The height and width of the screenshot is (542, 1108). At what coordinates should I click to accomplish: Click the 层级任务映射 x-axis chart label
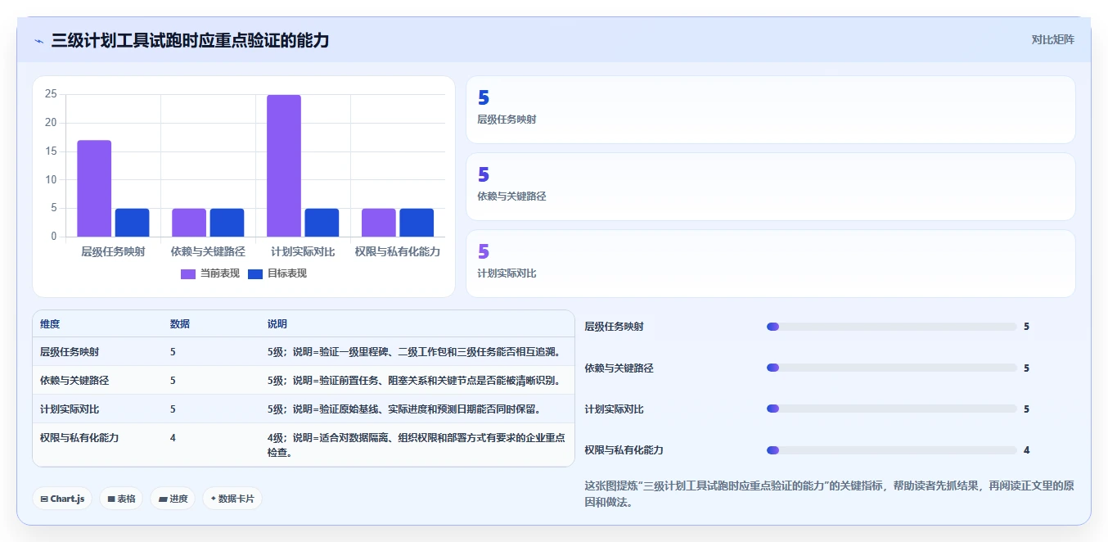(113, 251)
